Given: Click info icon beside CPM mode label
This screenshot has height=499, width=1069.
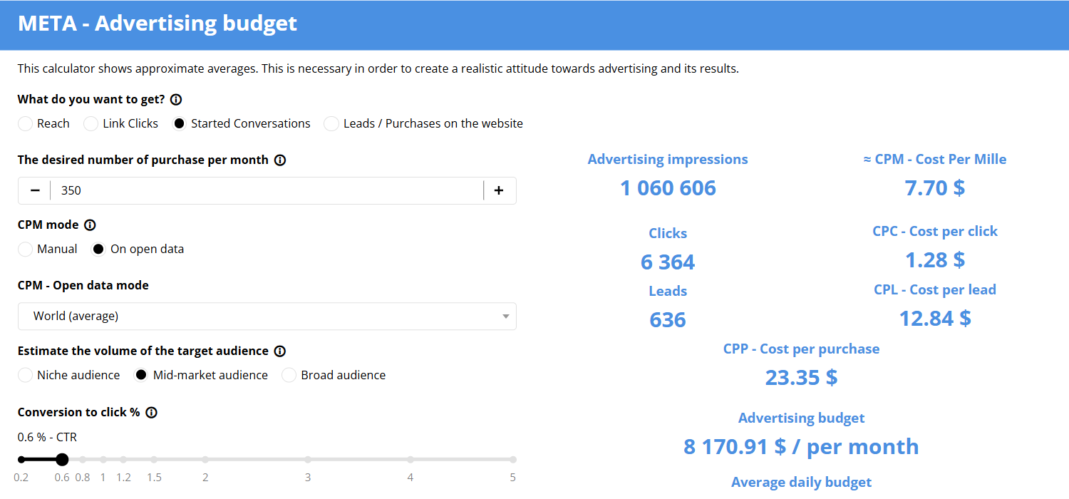Looking at the screenshot, I should coord(90,225).
